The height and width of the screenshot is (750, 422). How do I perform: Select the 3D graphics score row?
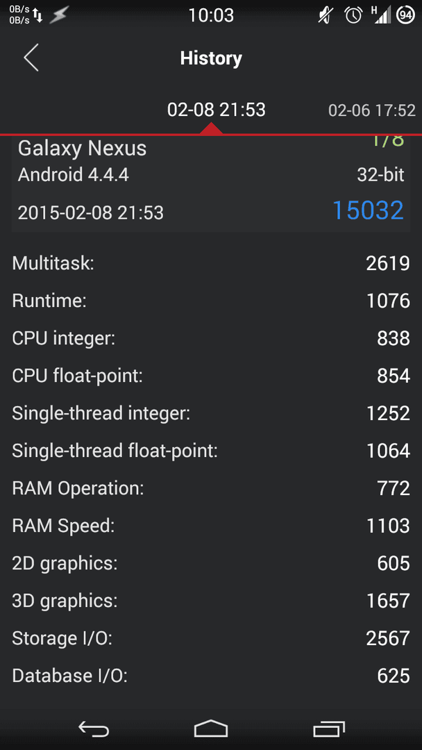(211, 601)
